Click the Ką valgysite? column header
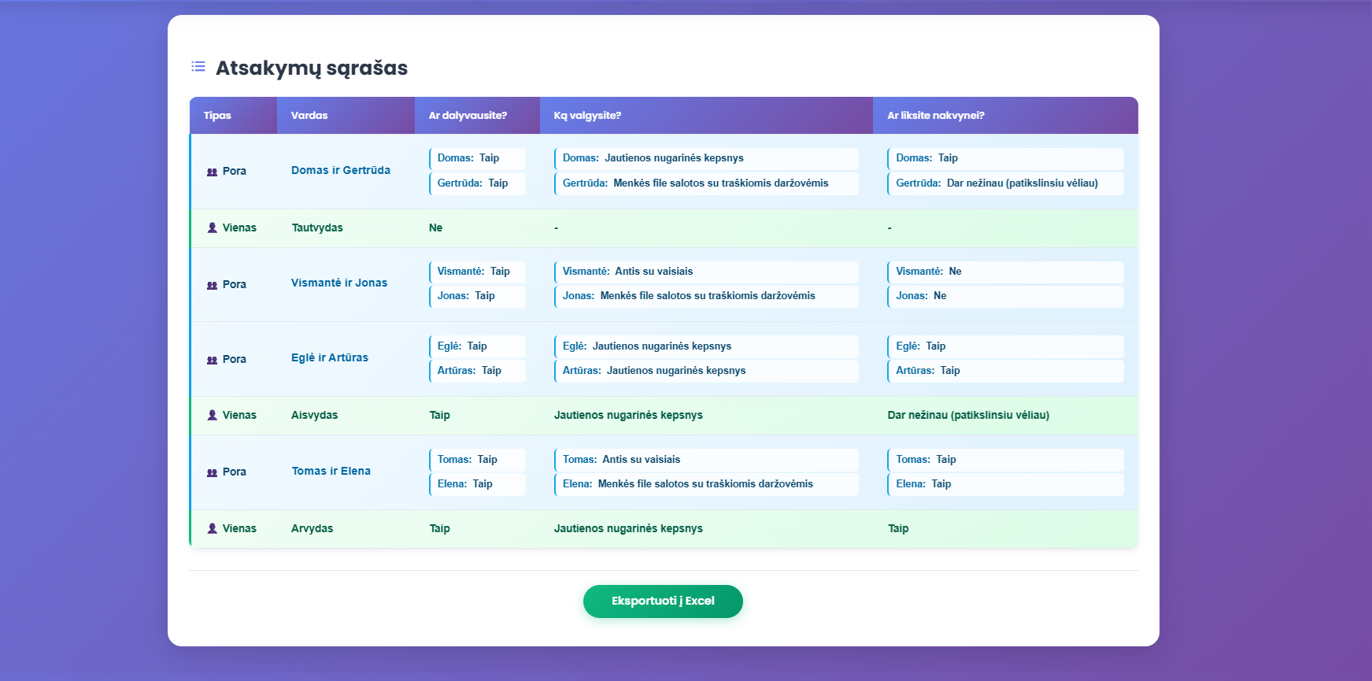This screenshot has height=681, width=1372. pos(587,116)
